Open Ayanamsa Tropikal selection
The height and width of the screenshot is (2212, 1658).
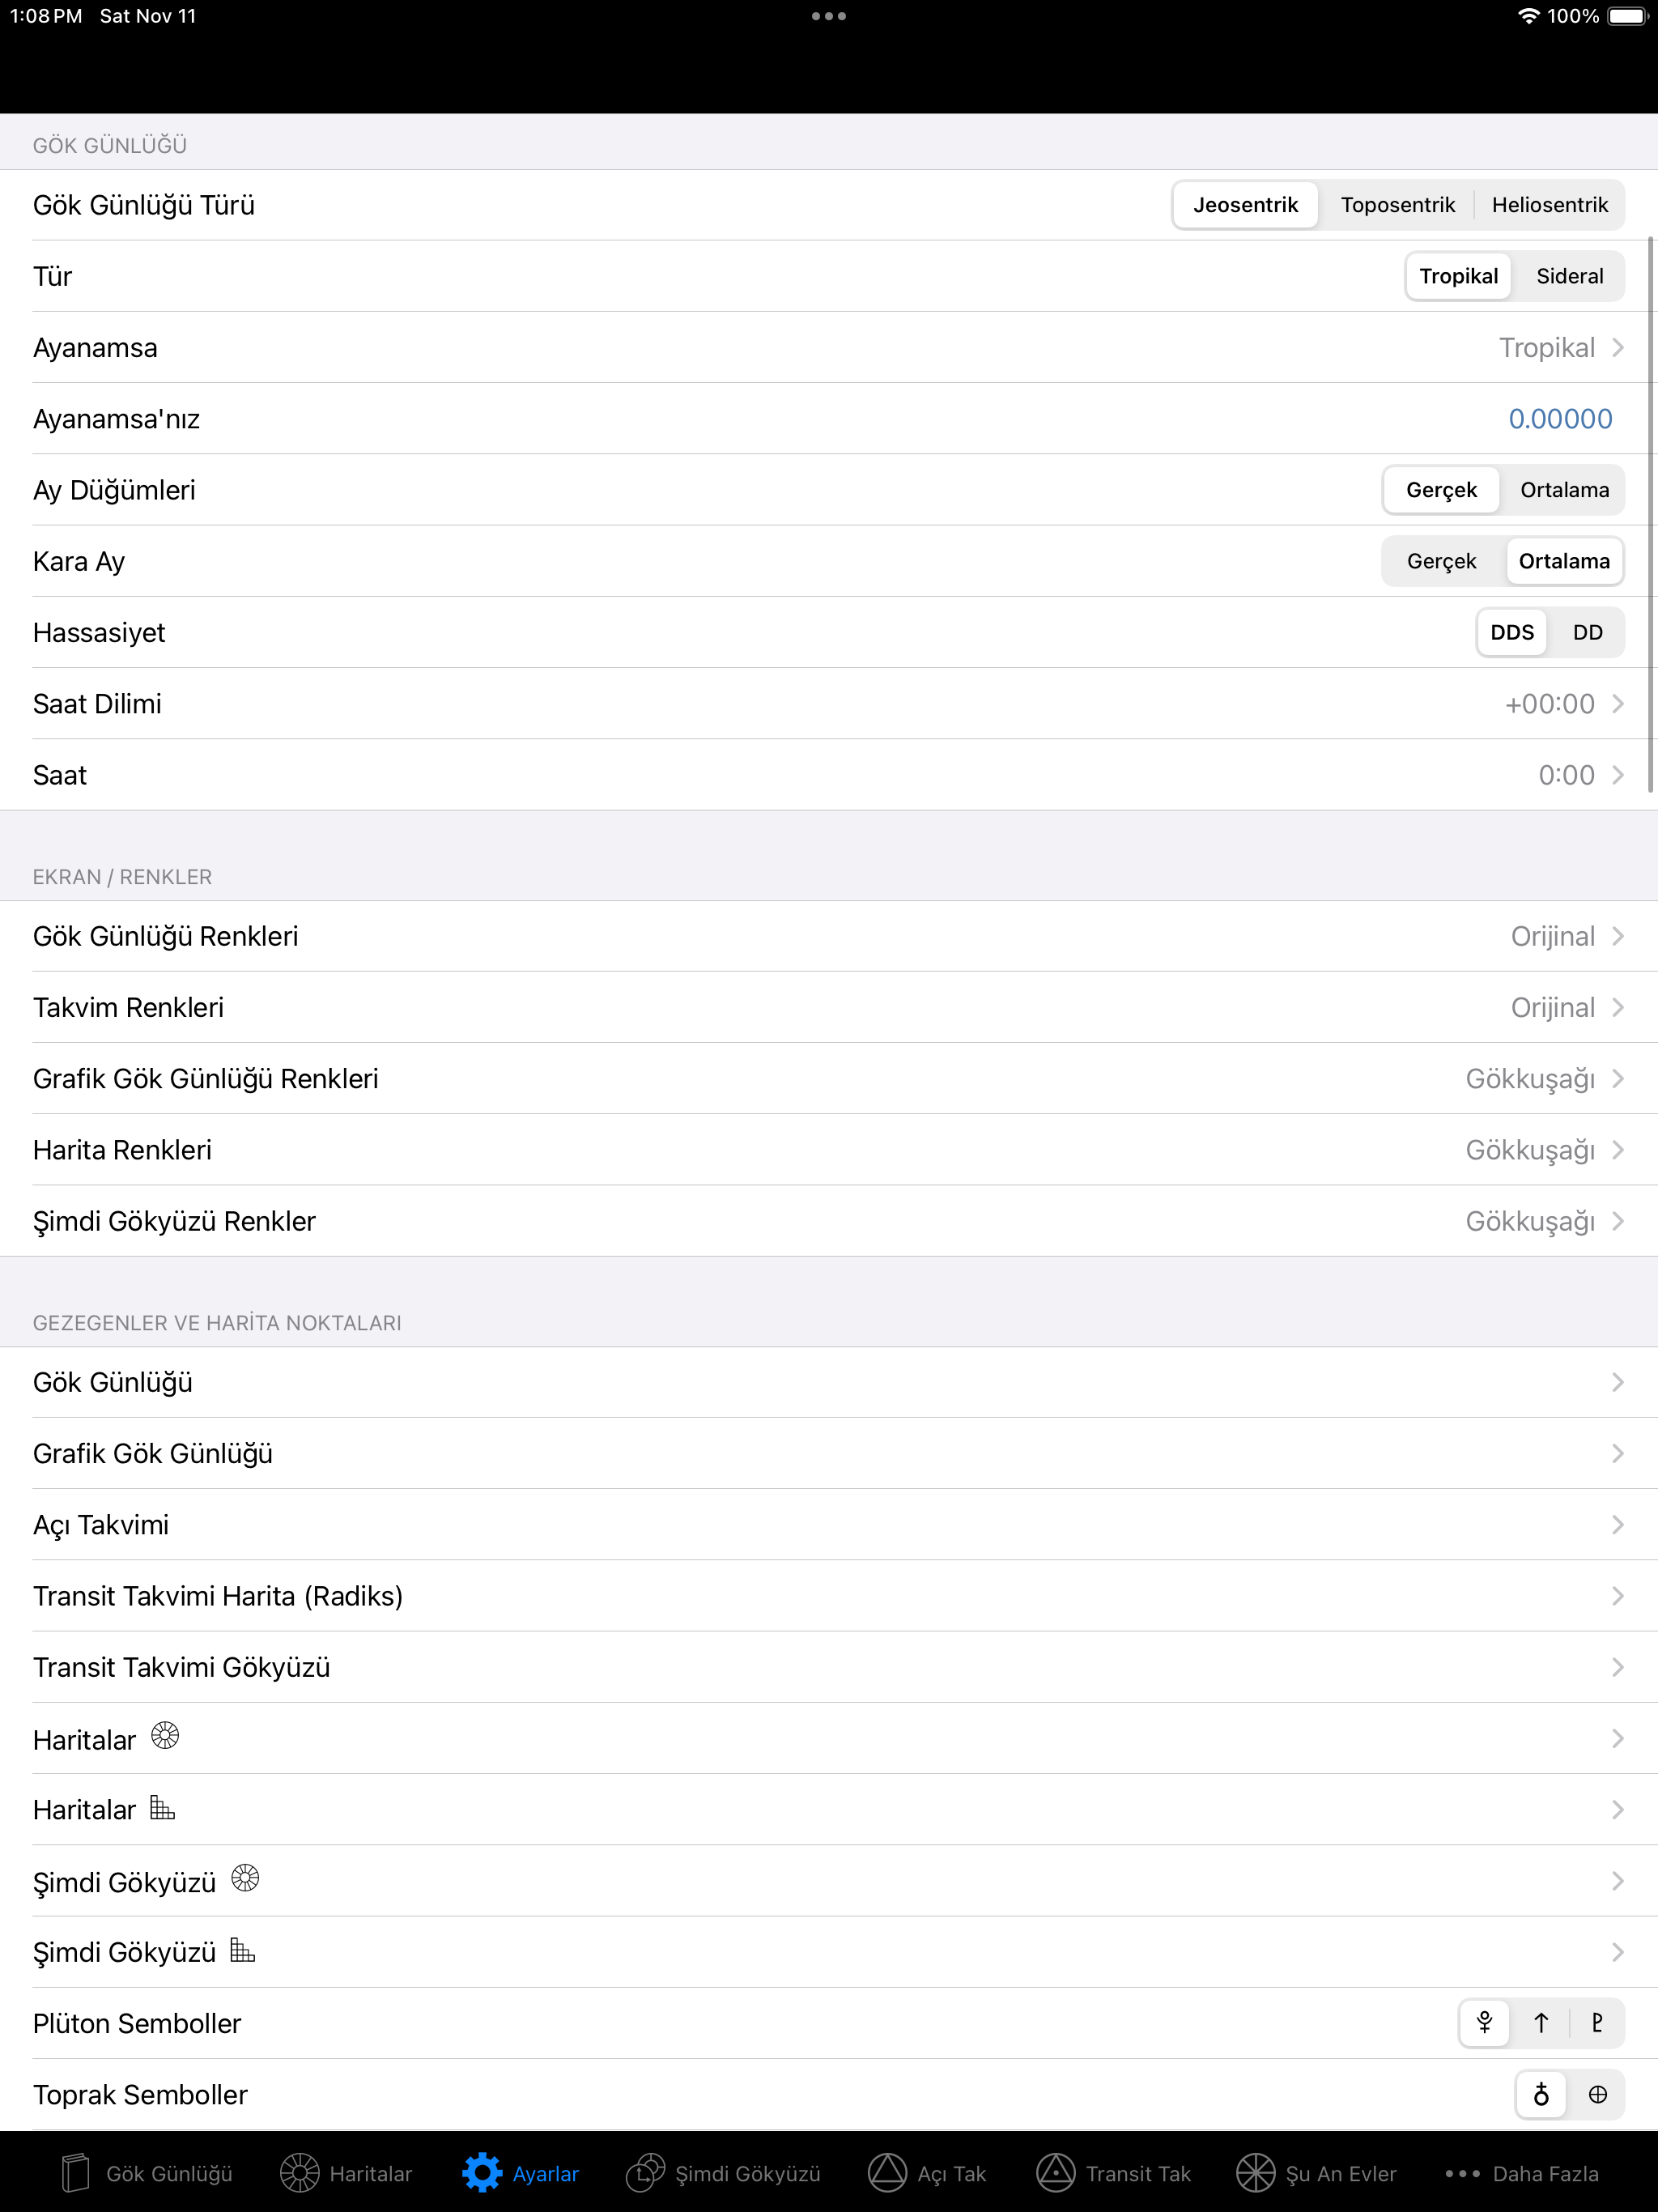click(x=829, y=347)
